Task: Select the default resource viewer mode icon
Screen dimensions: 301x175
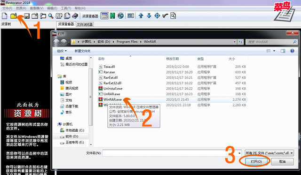Action: (x=104, y=16)
